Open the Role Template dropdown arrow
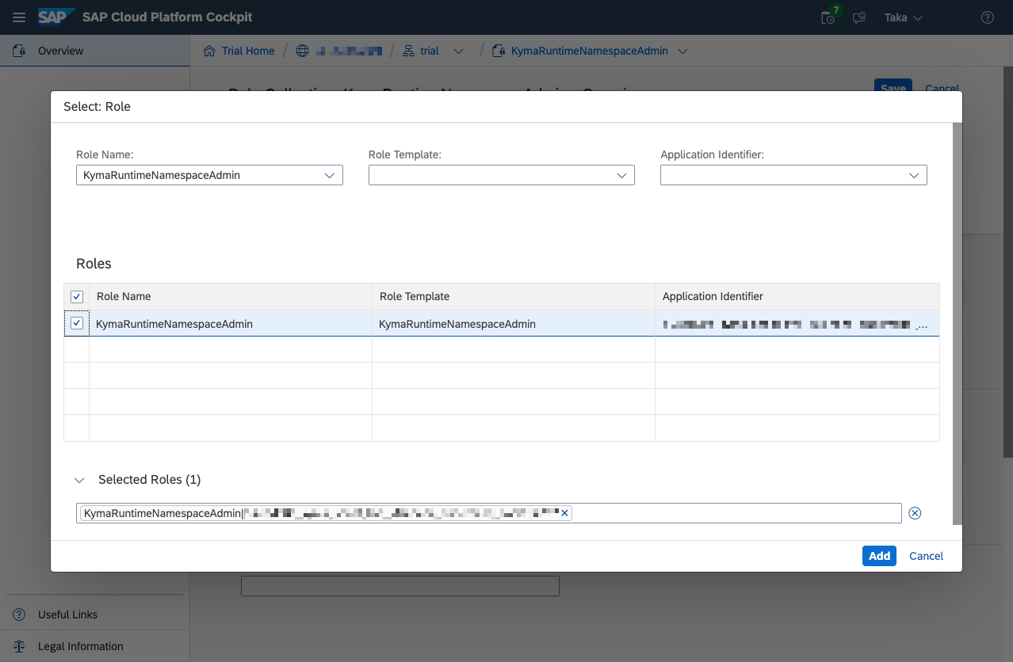The height and width of the screenshot is (662, 1013). [622, 175]
